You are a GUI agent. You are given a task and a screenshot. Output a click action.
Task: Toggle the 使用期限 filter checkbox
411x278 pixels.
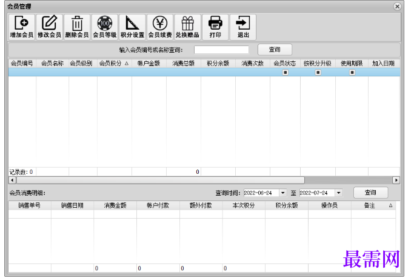click(x=352, y=72)
